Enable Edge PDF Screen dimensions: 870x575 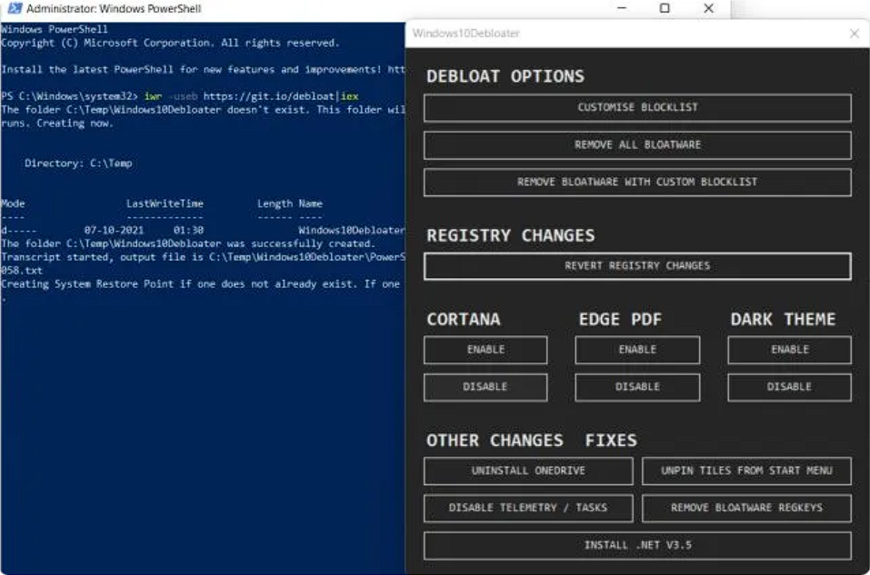pyautogui.click(x=637, y=350)
